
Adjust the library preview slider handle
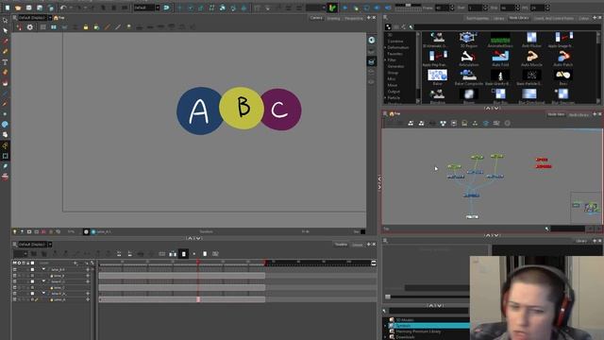point(388,297)
